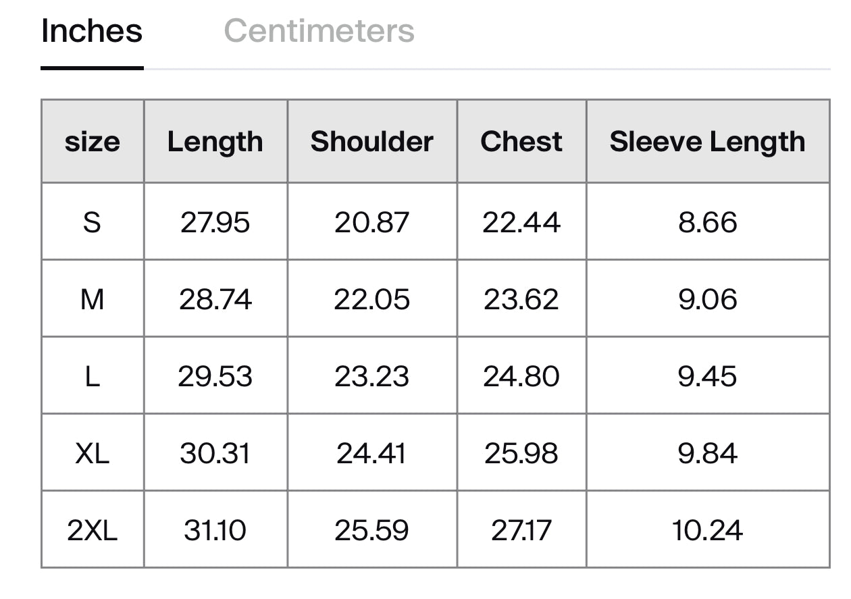Click the 24.80 chest value
This screenshot has height=599, width=851.
pos(521,376)
